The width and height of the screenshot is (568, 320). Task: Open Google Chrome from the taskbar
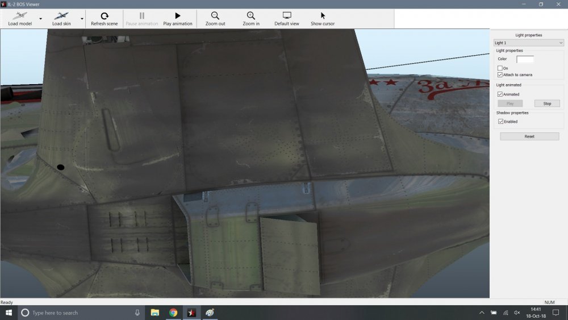pyautogui.click(x=173, y=313)
